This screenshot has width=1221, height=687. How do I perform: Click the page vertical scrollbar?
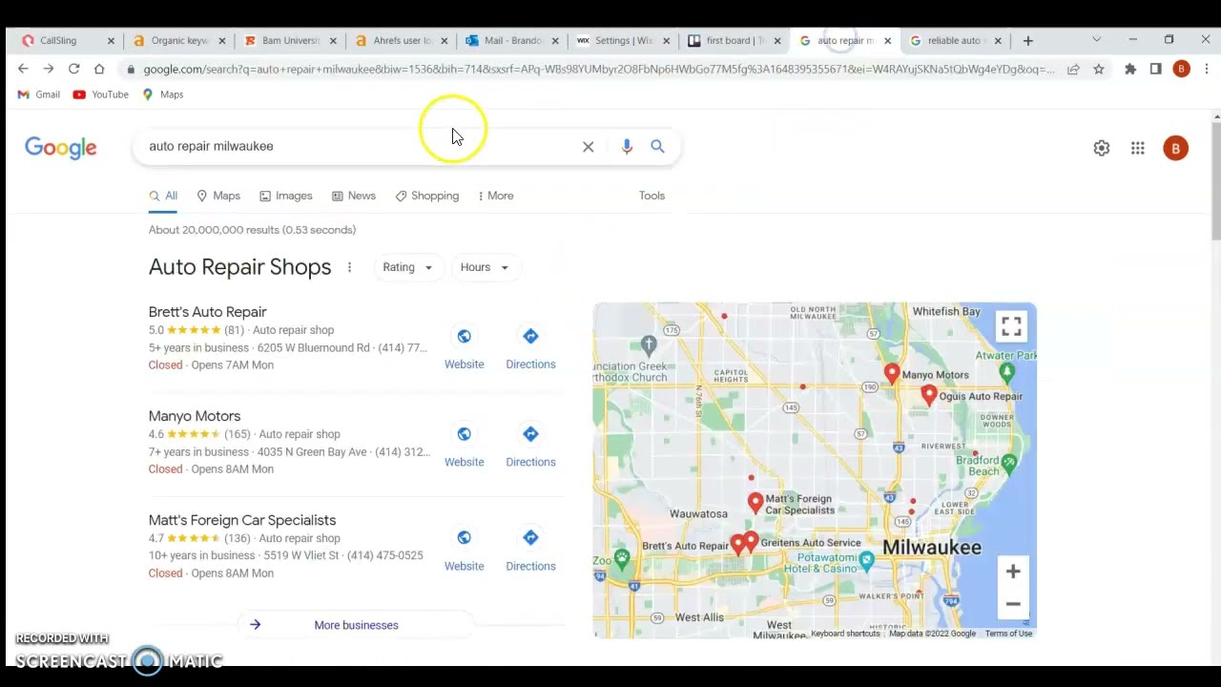(x=1215, y=181)
